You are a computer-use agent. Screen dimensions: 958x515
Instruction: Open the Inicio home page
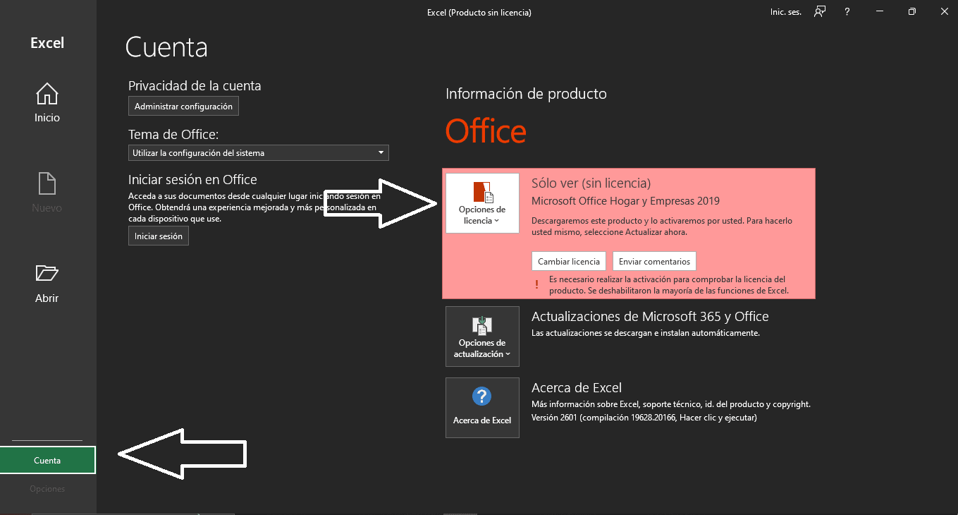[47, 103]
